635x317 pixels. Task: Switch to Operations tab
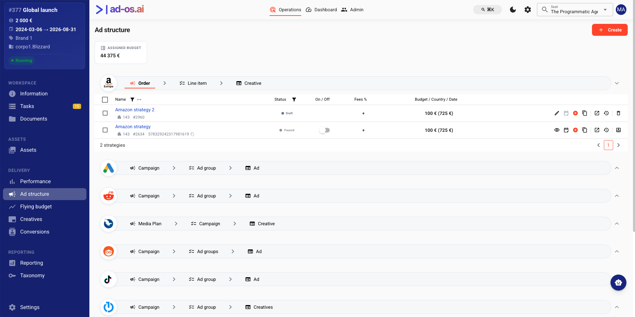[x=285, y=10]
